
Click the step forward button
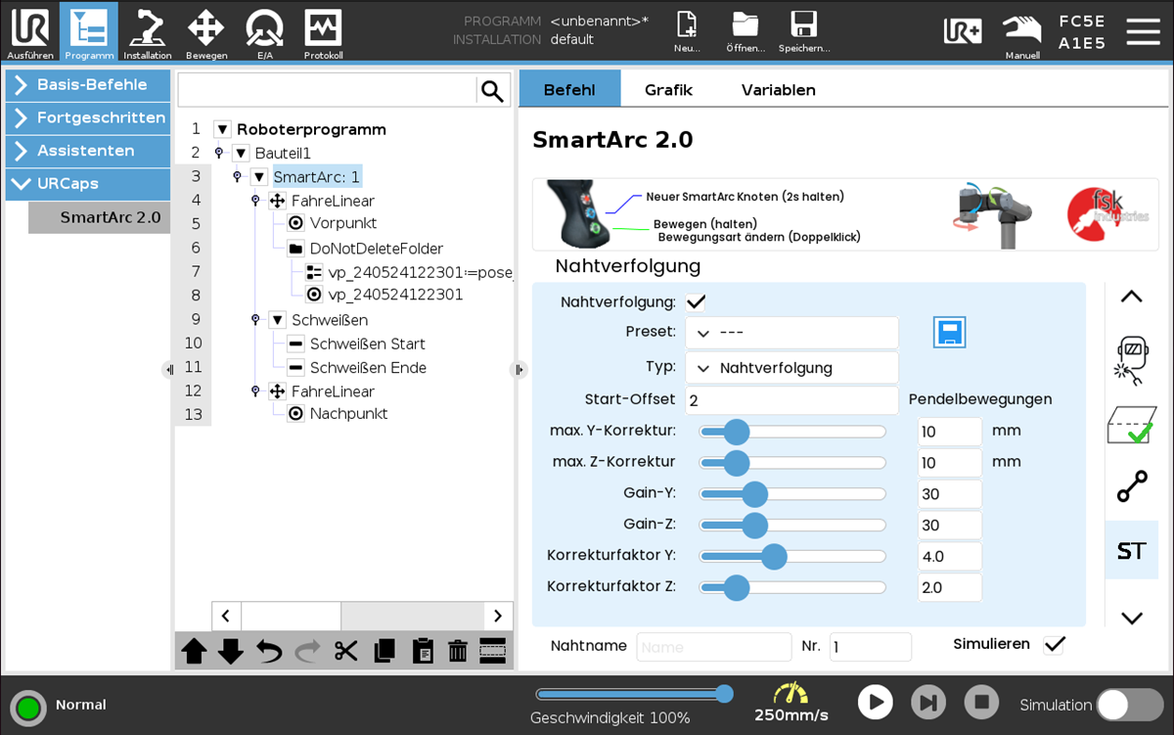(x=928, y=702)
